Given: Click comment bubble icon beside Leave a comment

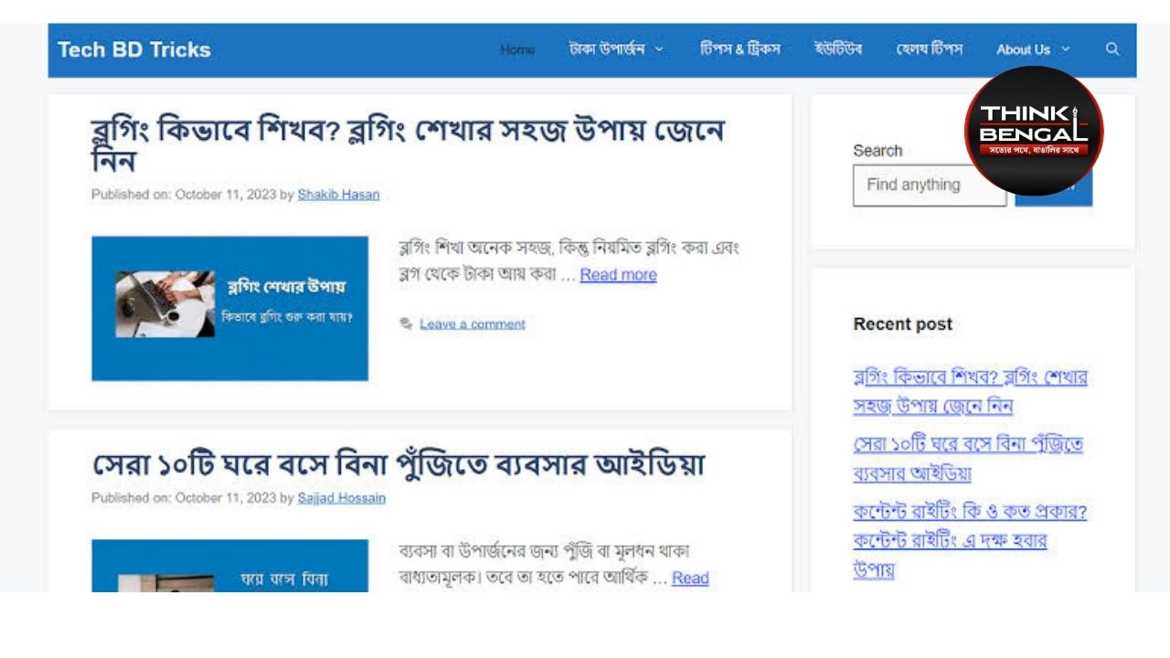Looking at the screenshot, I should click(406, 324).
